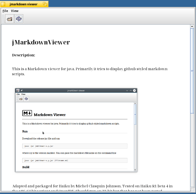Reload the document with the refresh icon
Image resolution: width=196 pixels, height=194 pixels.
coord(19,19)
